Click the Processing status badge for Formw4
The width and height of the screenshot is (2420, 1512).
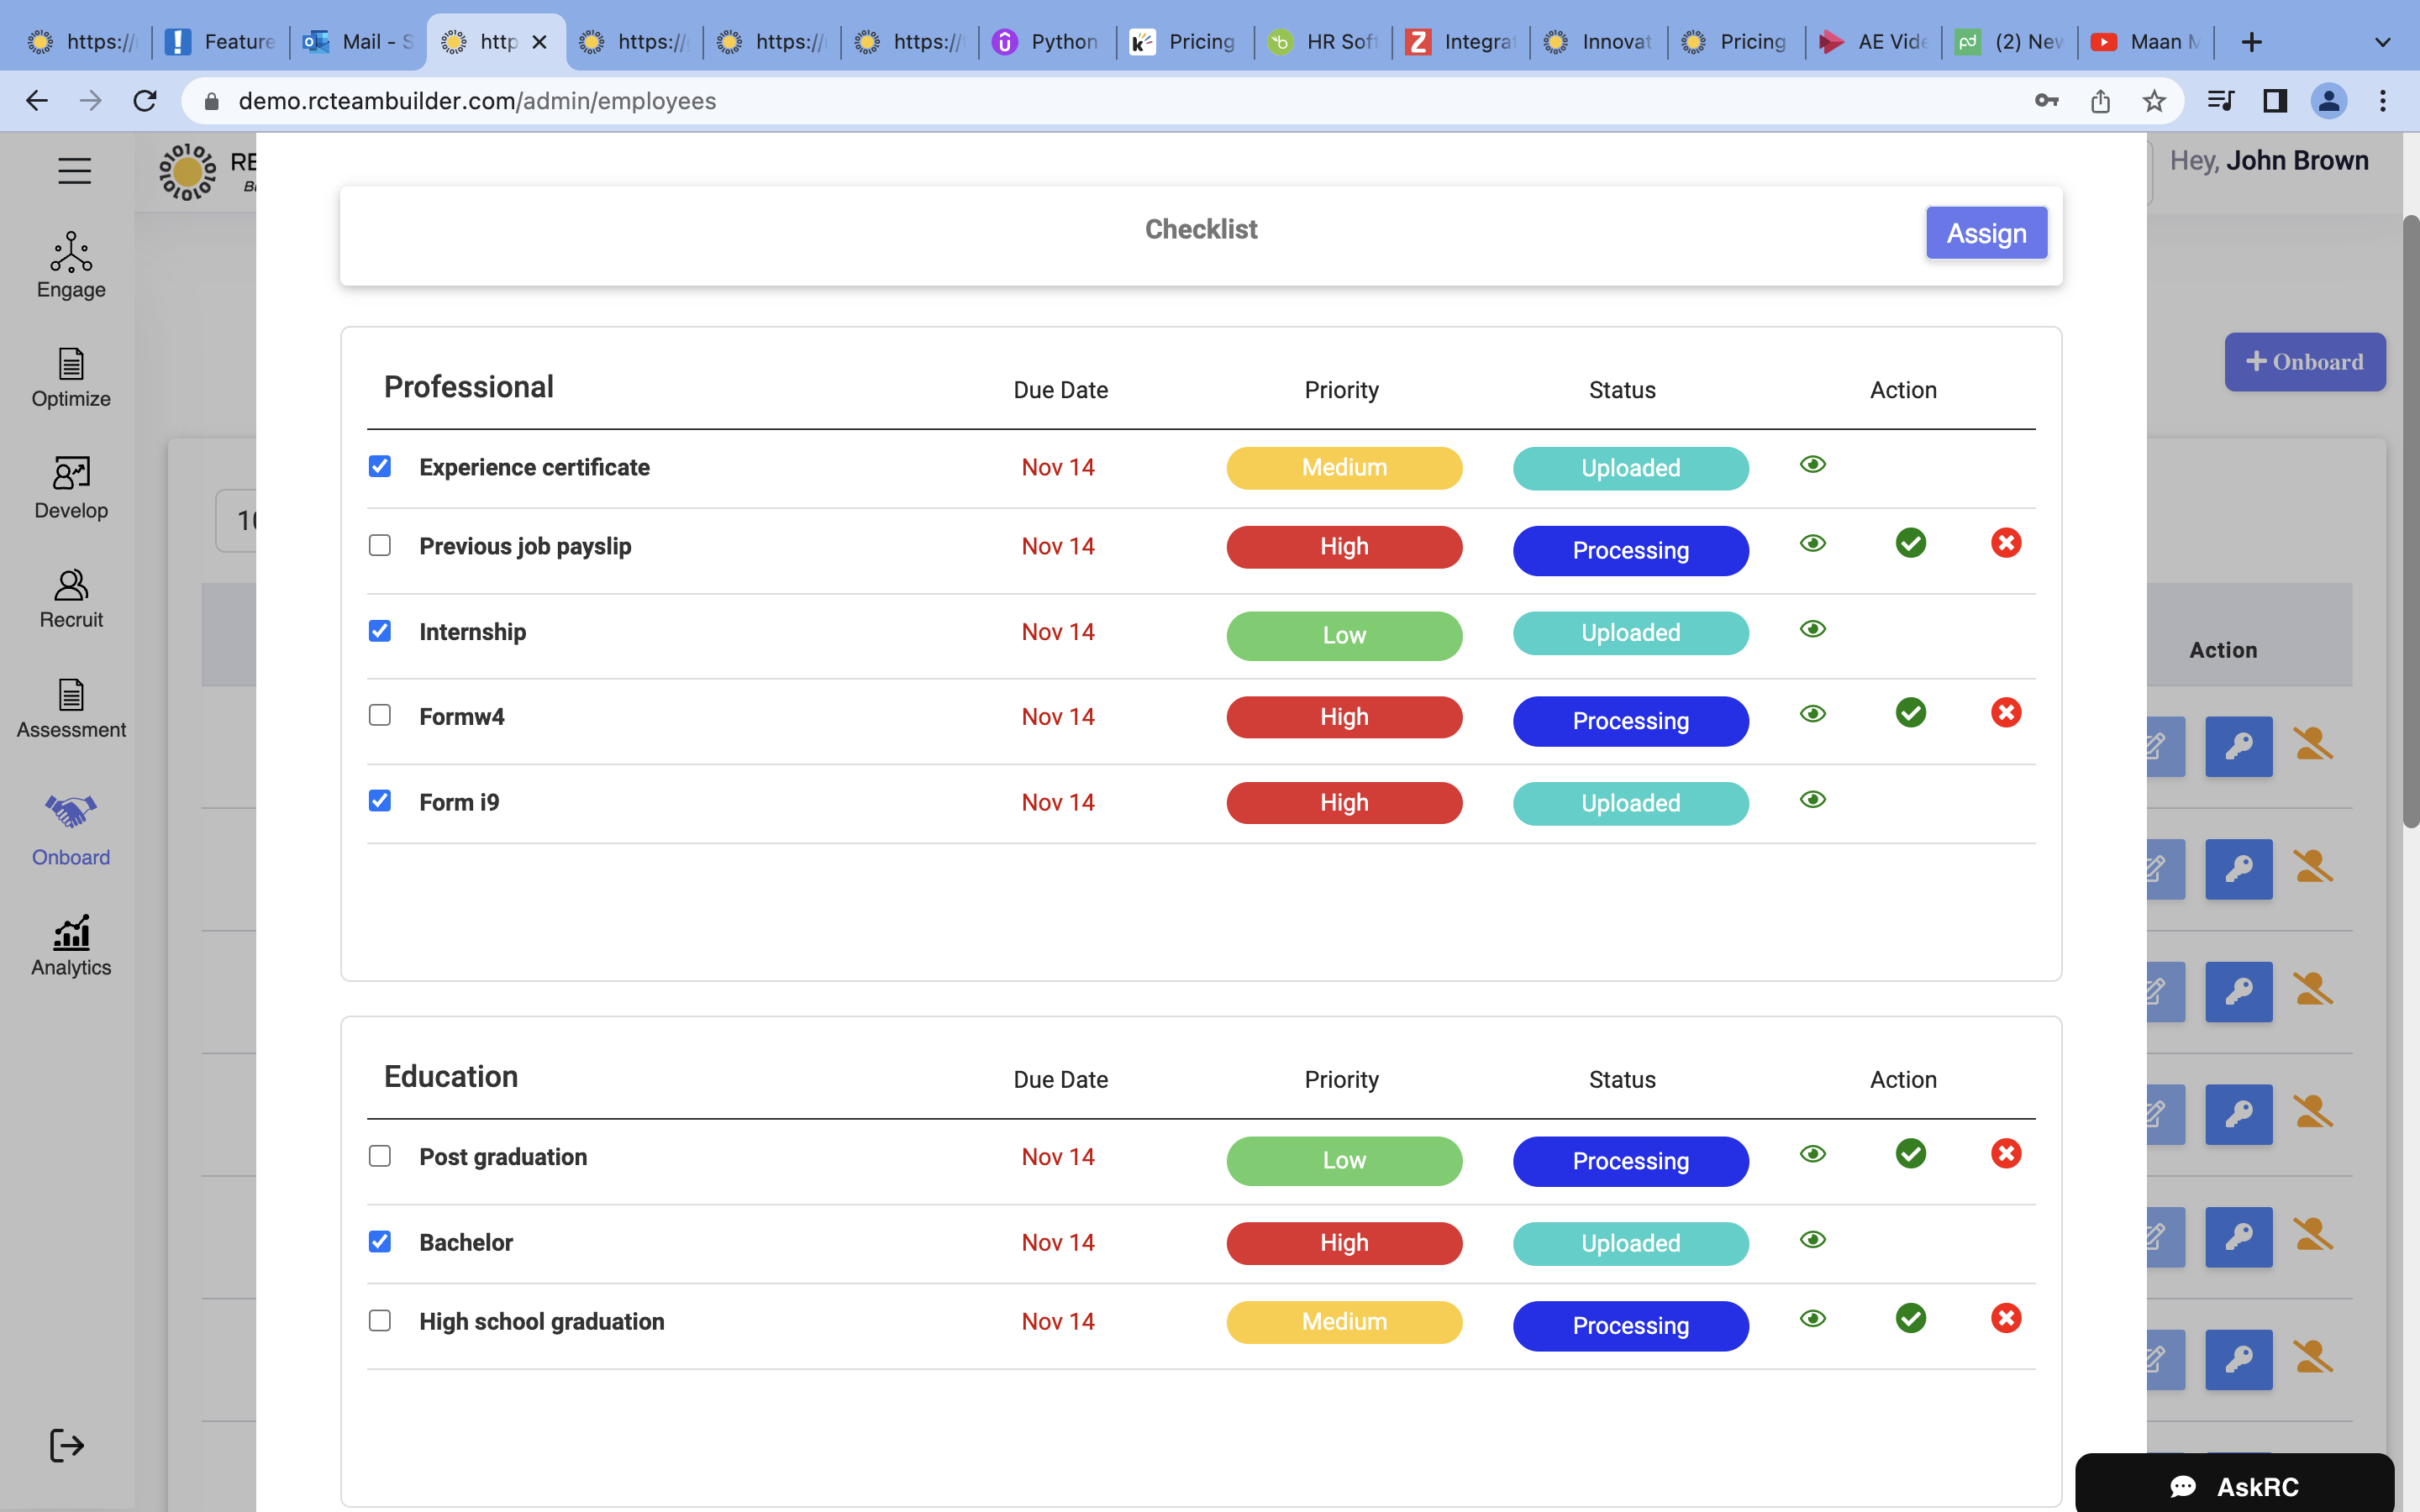[x=1630, y=721]
